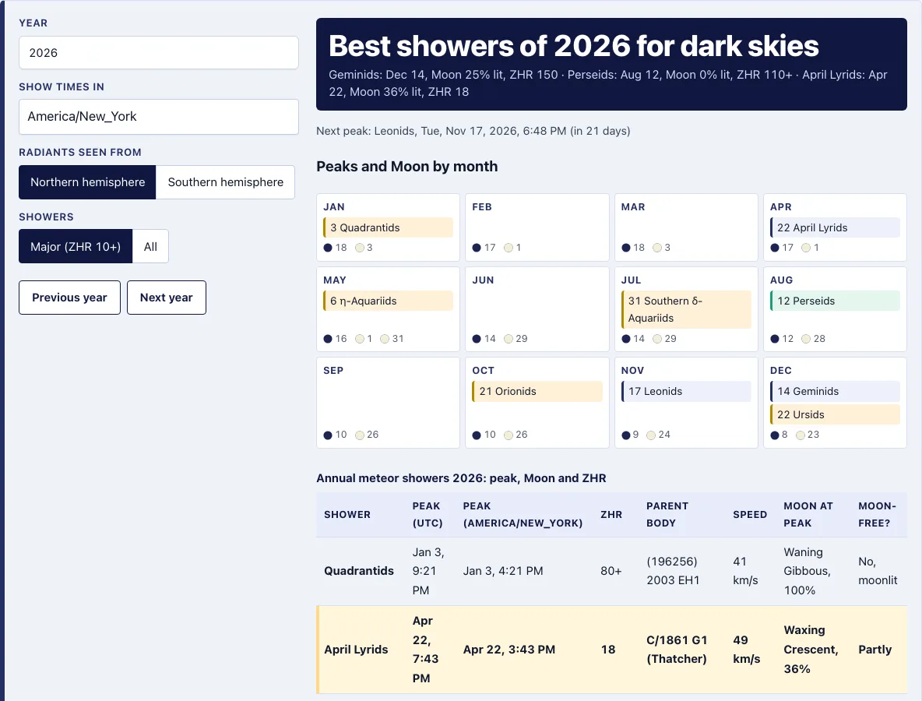Click the new moon icon in MAR card

(626, 248)
